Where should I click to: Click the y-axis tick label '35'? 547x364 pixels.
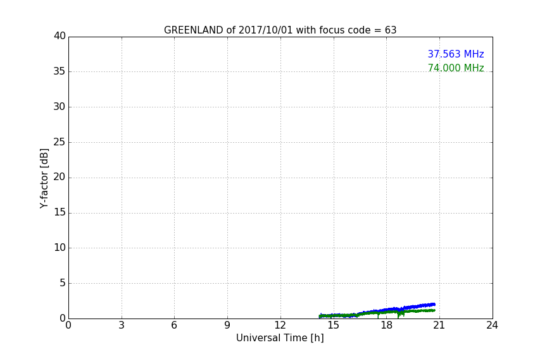coord(60,71)
